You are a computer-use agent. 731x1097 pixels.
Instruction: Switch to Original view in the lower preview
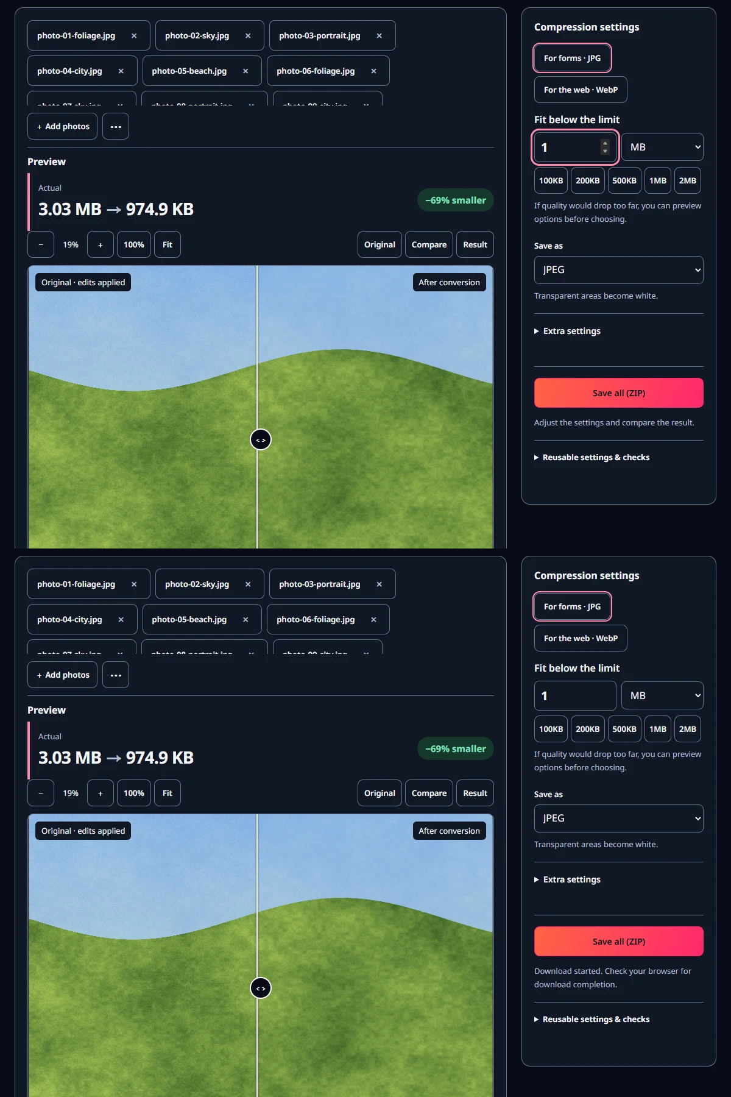380,793
